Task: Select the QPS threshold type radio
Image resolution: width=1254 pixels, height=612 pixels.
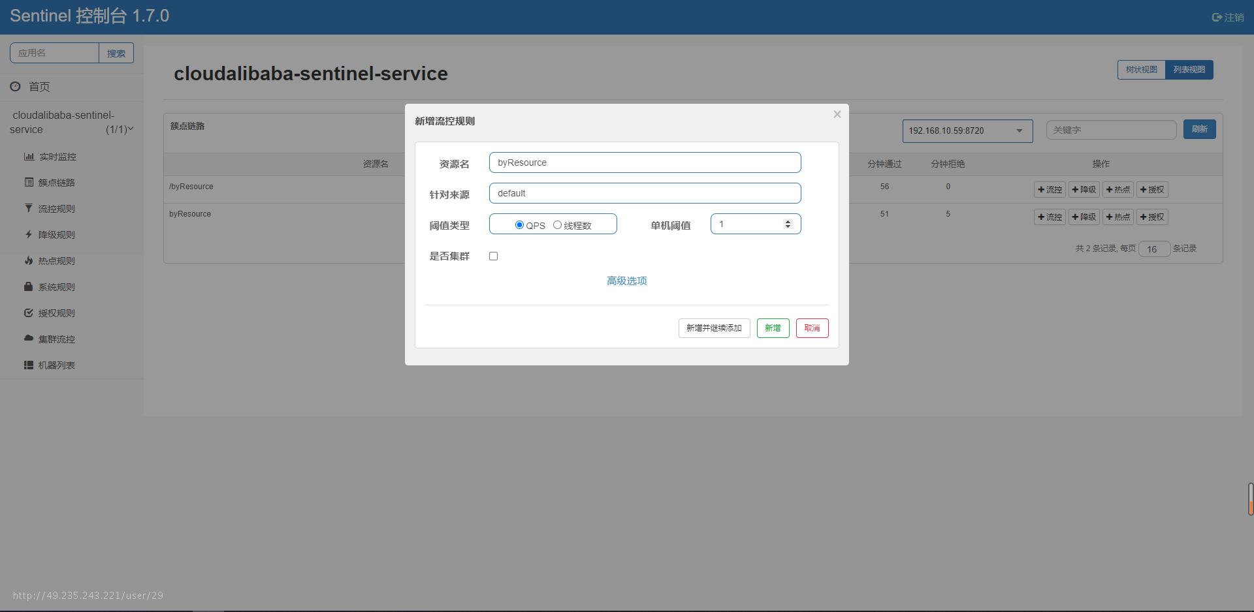Action: [519, 224]
